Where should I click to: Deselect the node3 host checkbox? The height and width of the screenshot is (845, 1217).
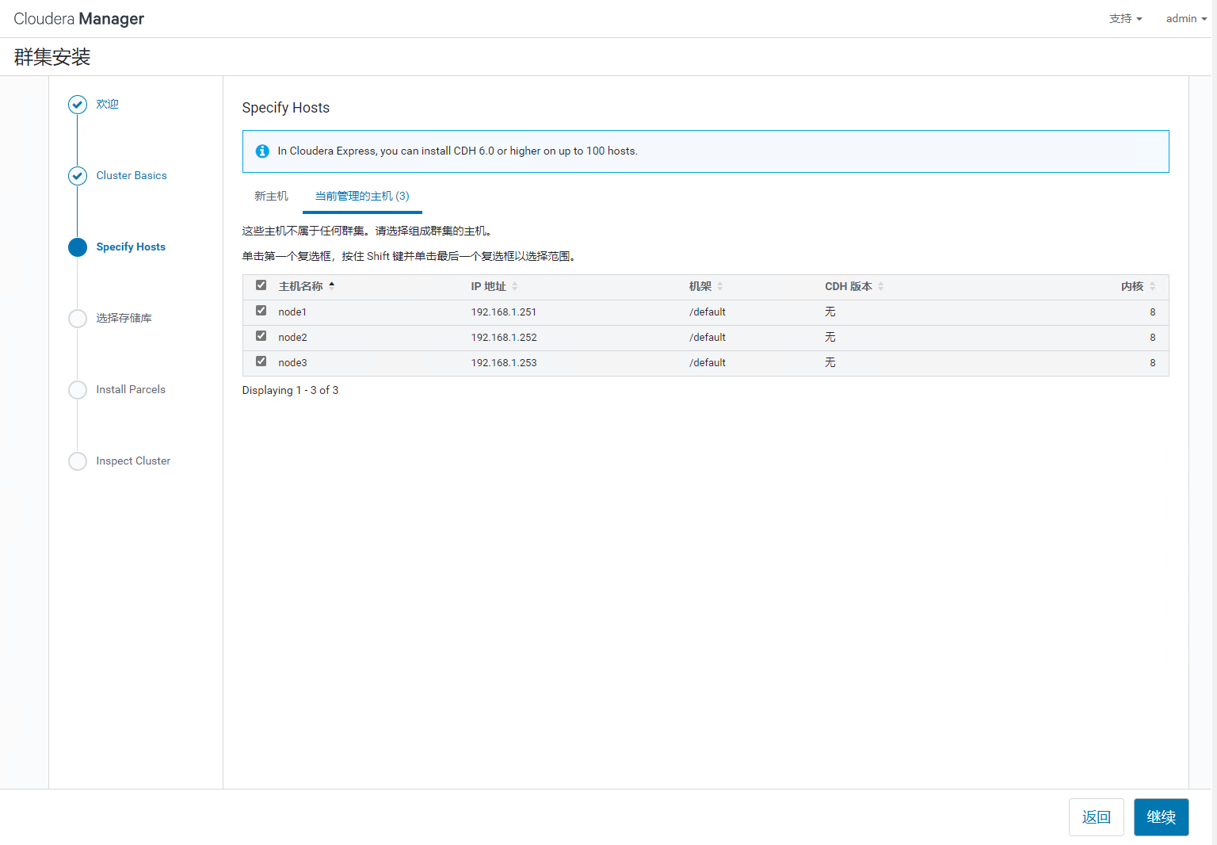[261, 361]
